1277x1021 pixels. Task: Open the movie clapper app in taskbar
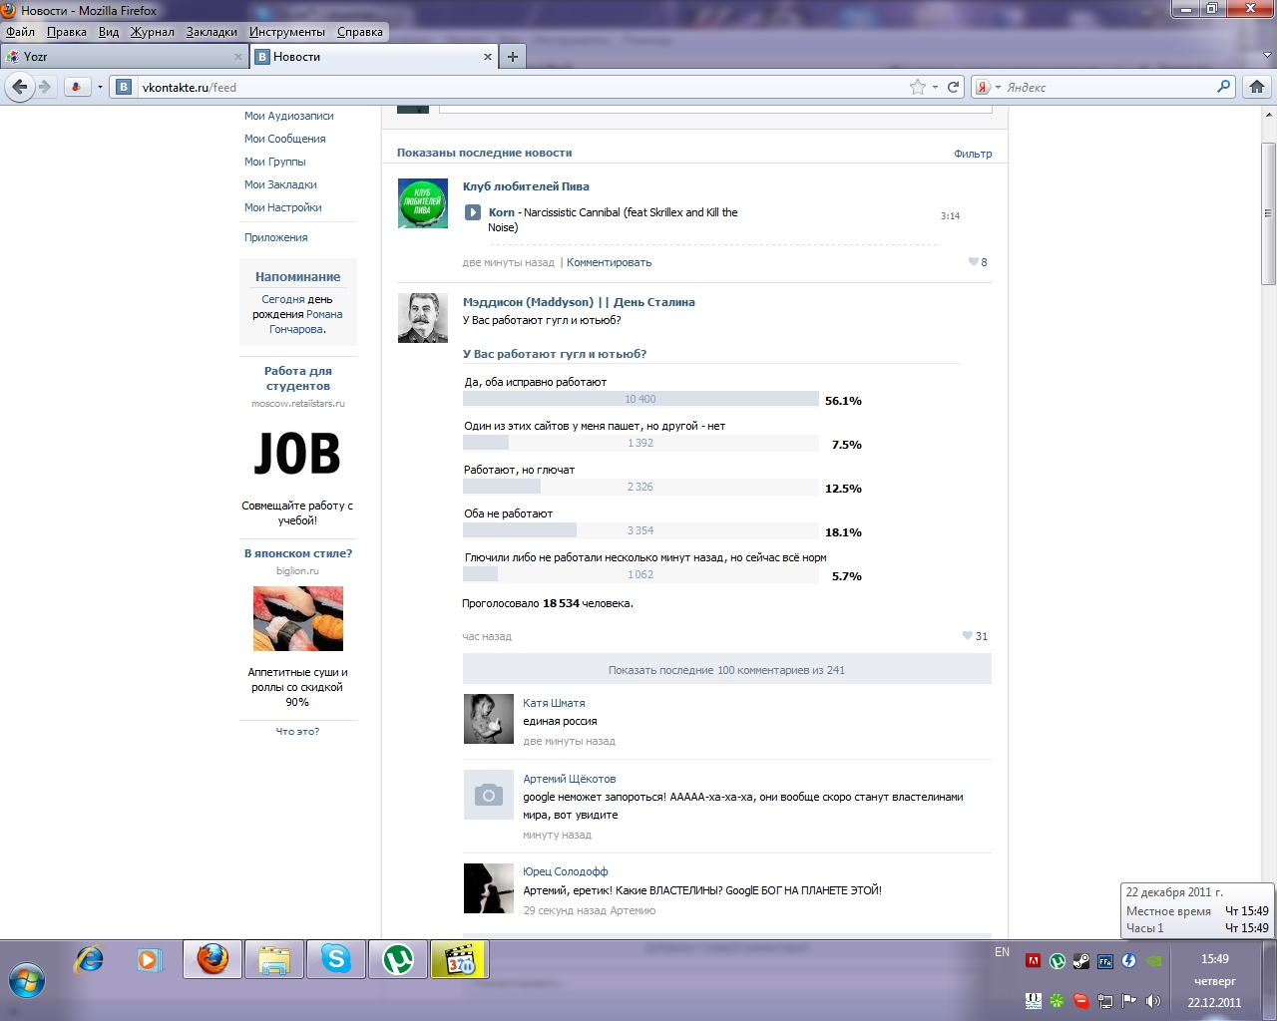[x=460, y=959]
